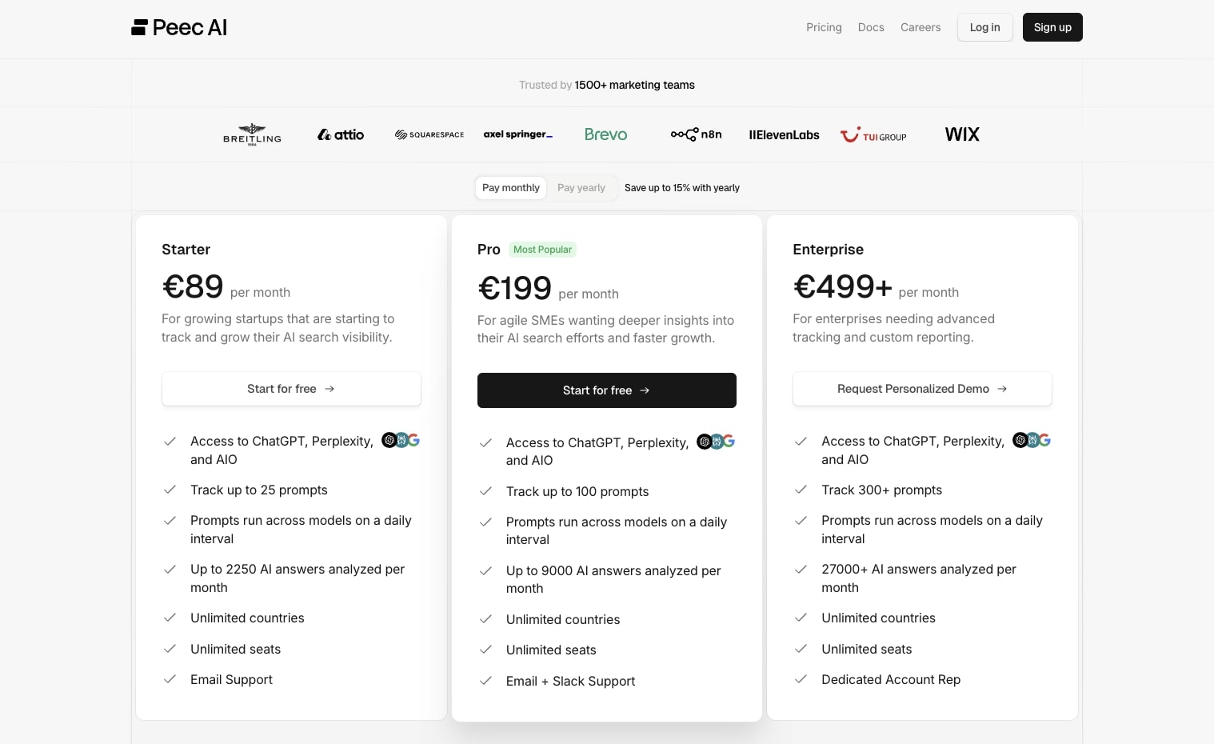Click the Most Popular badge

click(542, 250)
